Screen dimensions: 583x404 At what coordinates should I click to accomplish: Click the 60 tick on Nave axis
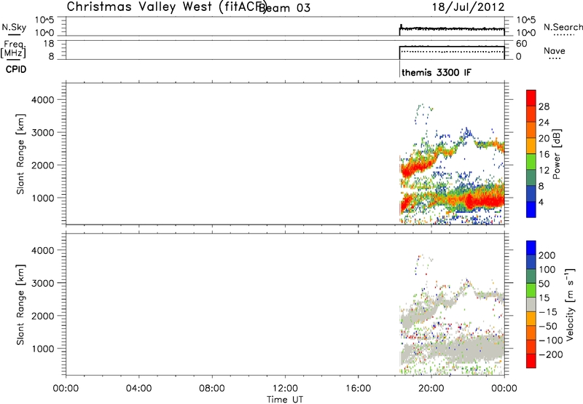click(x=522, y=44)
